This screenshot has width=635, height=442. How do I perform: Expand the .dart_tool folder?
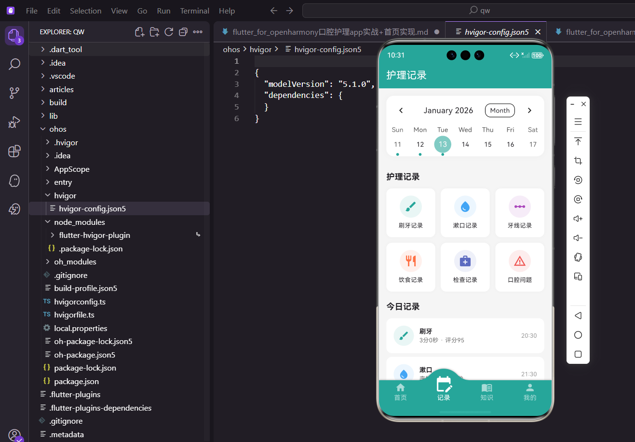point(119,49)
